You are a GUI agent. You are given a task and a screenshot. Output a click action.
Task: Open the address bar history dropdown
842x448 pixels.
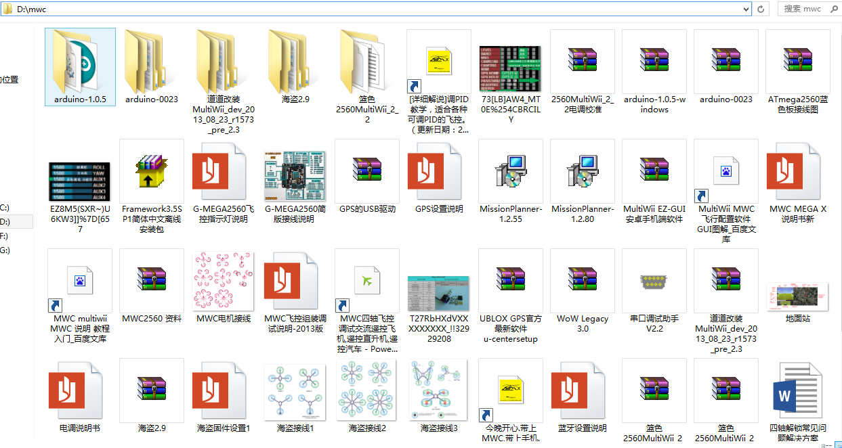pyautogui.click(x=746, y=9)
